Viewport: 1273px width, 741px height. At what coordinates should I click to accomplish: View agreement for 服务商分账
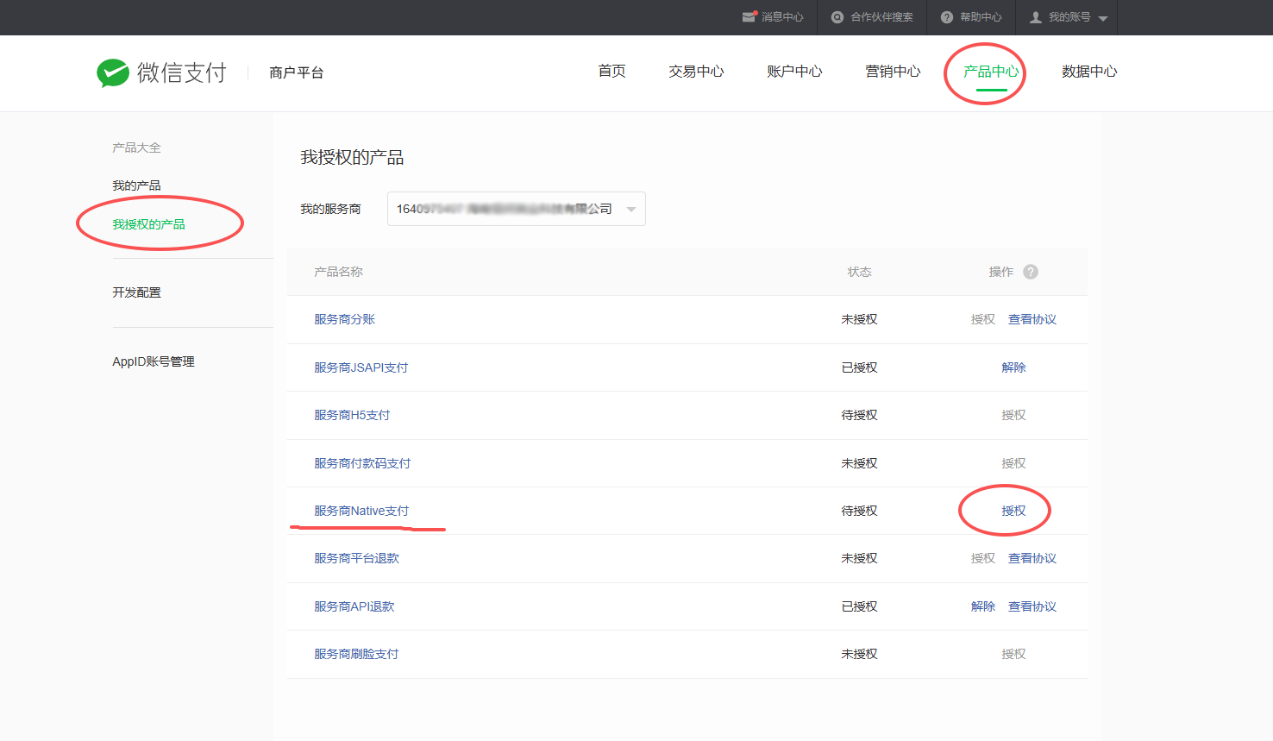pos(1032,319)
